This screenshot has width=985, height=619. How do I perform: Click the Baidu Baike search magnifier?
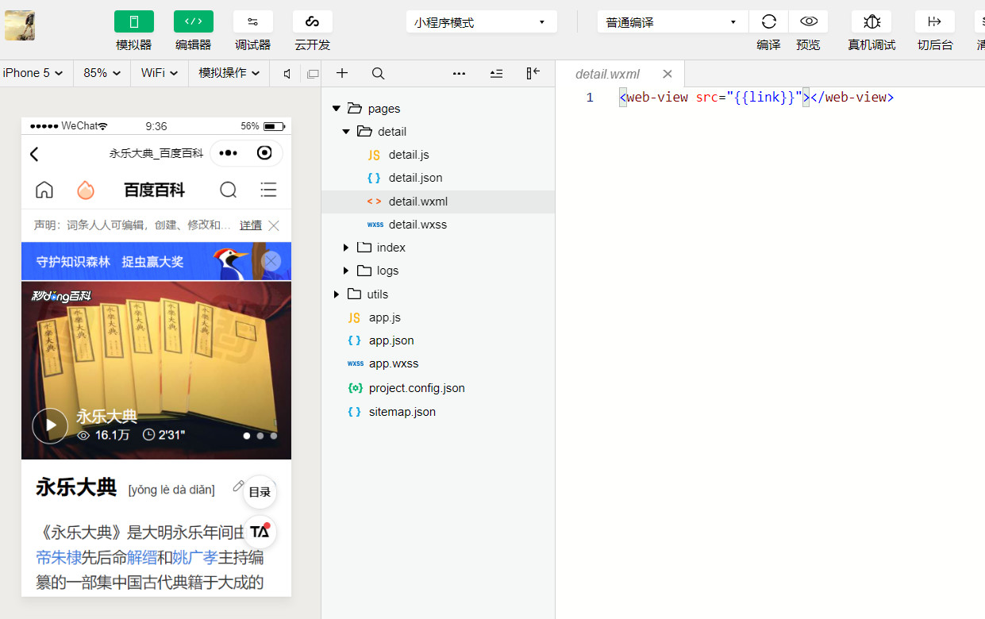tap(228, 190)
